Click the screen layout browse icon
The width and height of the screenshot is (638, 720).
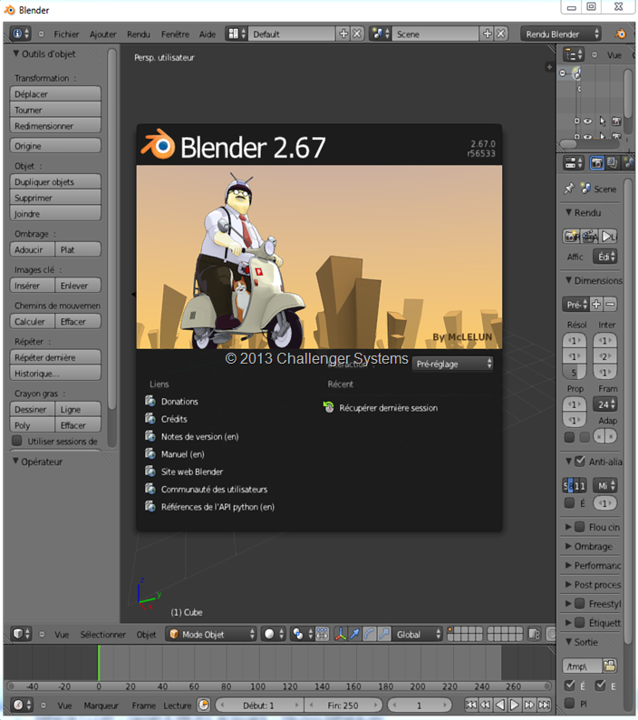[236, 34]
